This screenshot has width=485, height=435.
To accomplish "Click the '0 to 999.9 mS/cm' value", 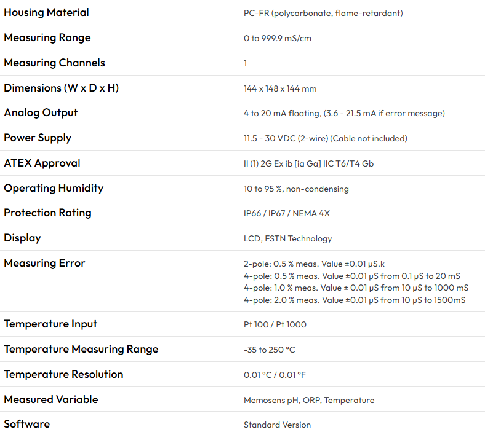I will (x=278, y=38).
